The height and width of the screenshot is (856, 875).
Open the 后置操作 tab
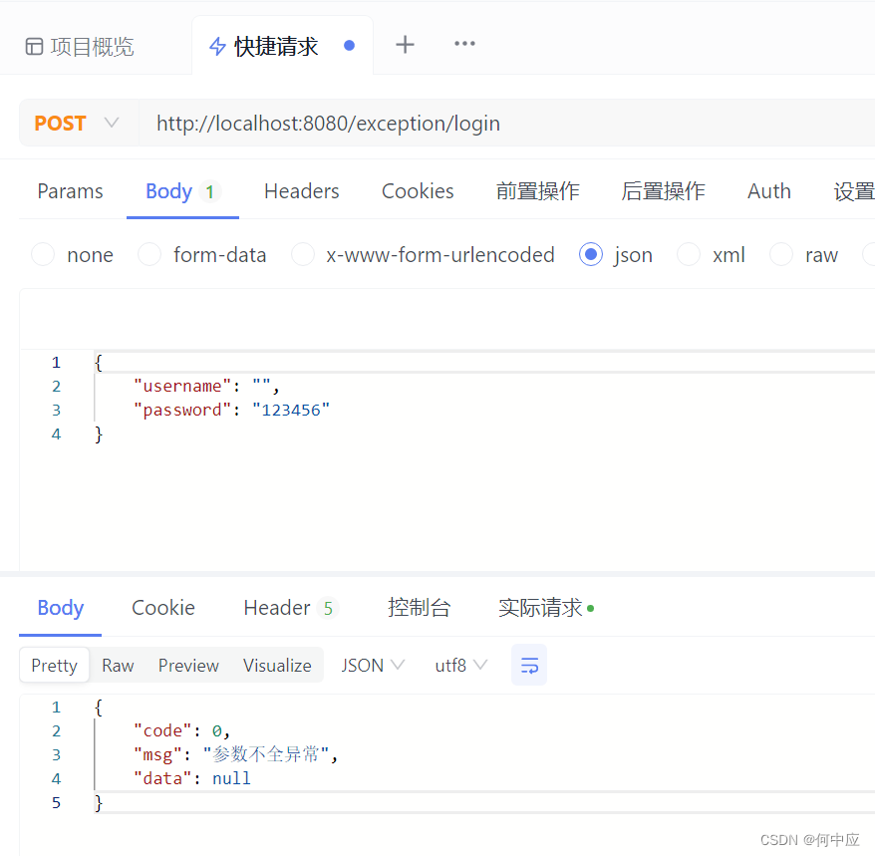tap(664, 191)
